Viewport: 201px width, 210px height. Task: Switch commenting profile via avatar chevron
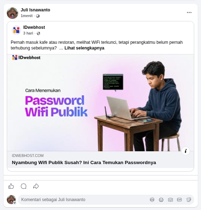15,203
